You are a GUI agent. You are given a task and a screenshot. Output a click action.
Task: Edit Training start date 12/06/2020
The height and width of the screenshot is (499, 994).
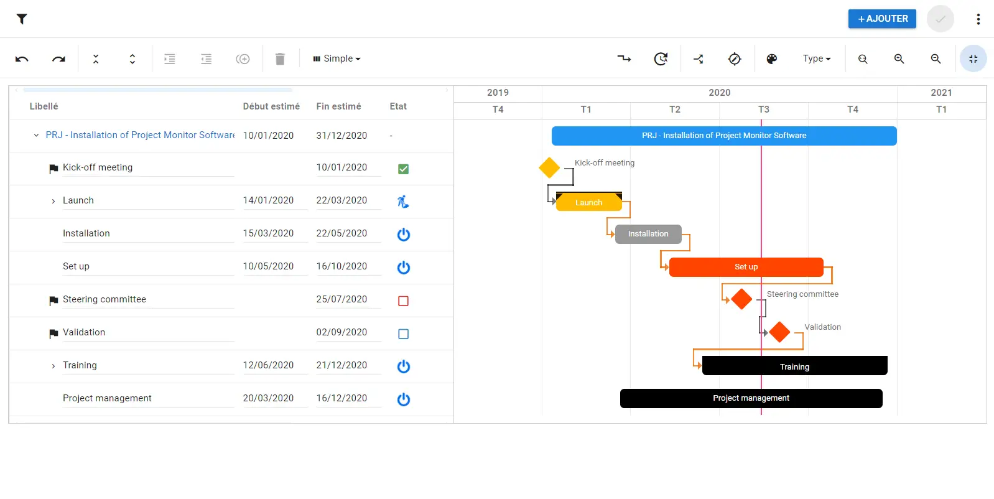pyautogui.click(x=275, y=365)
